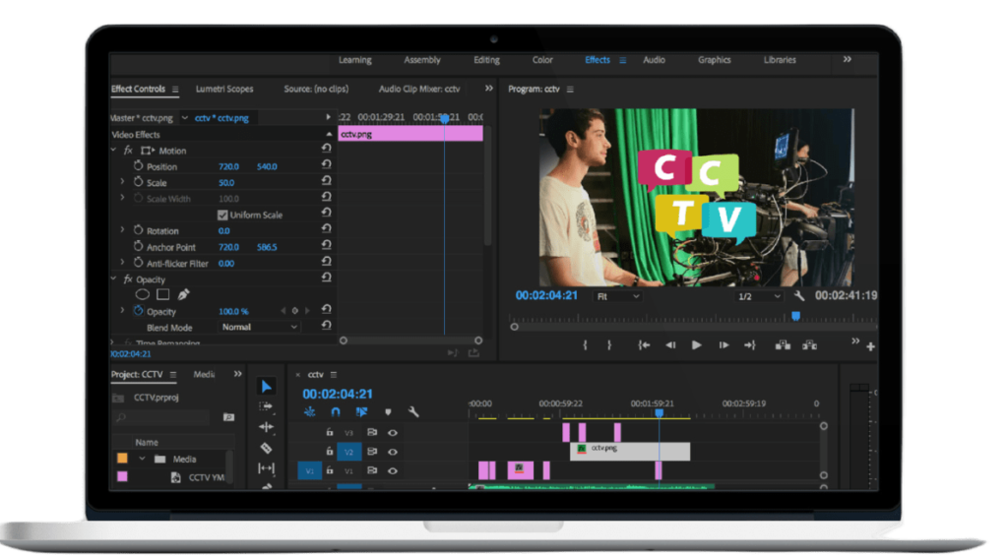Collapse the Media bin folder
Screen dimensions: 1008x558
[x=143, y=459]
